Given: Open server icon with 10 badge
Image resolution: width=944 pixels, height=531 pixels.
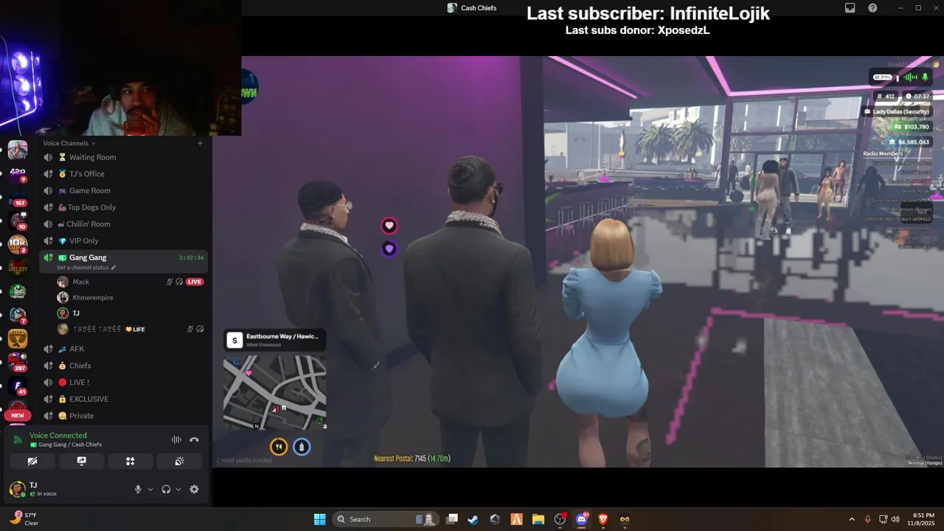Looking at the screenshot, I should tap(18, 221).
